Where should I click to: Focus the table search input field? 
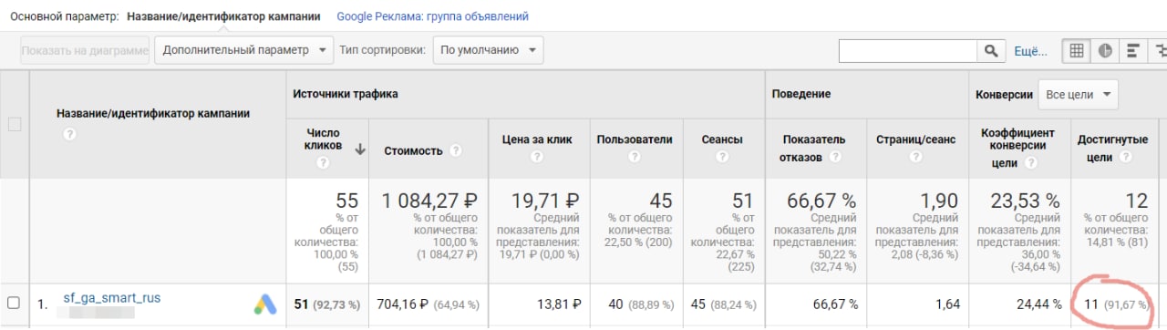pyautogui.click(x=908, y=51)
